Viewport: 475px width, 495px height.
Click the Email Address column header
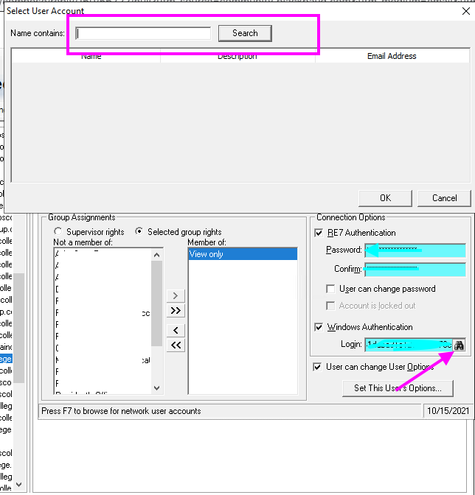coord(392,56)
